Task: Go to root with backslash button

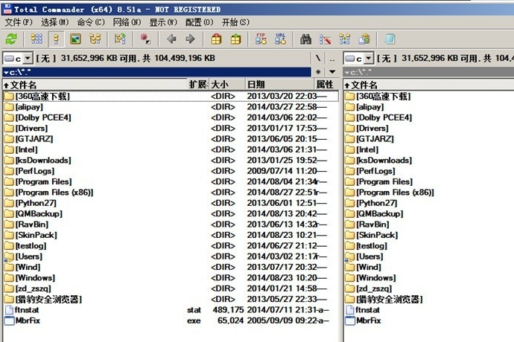Action: [318, 58]
